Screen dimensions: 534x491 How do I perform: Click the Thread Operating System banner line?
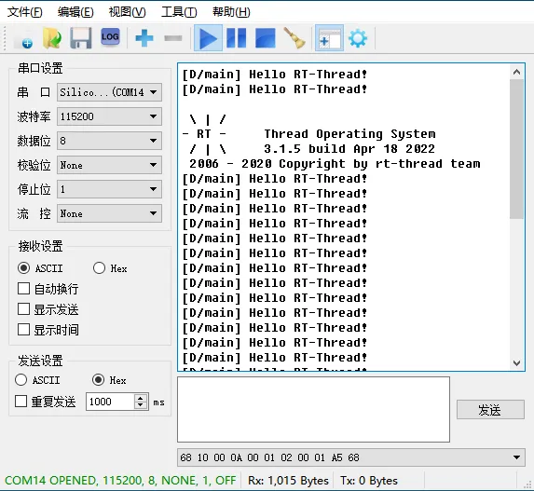[x=349, y=134]
